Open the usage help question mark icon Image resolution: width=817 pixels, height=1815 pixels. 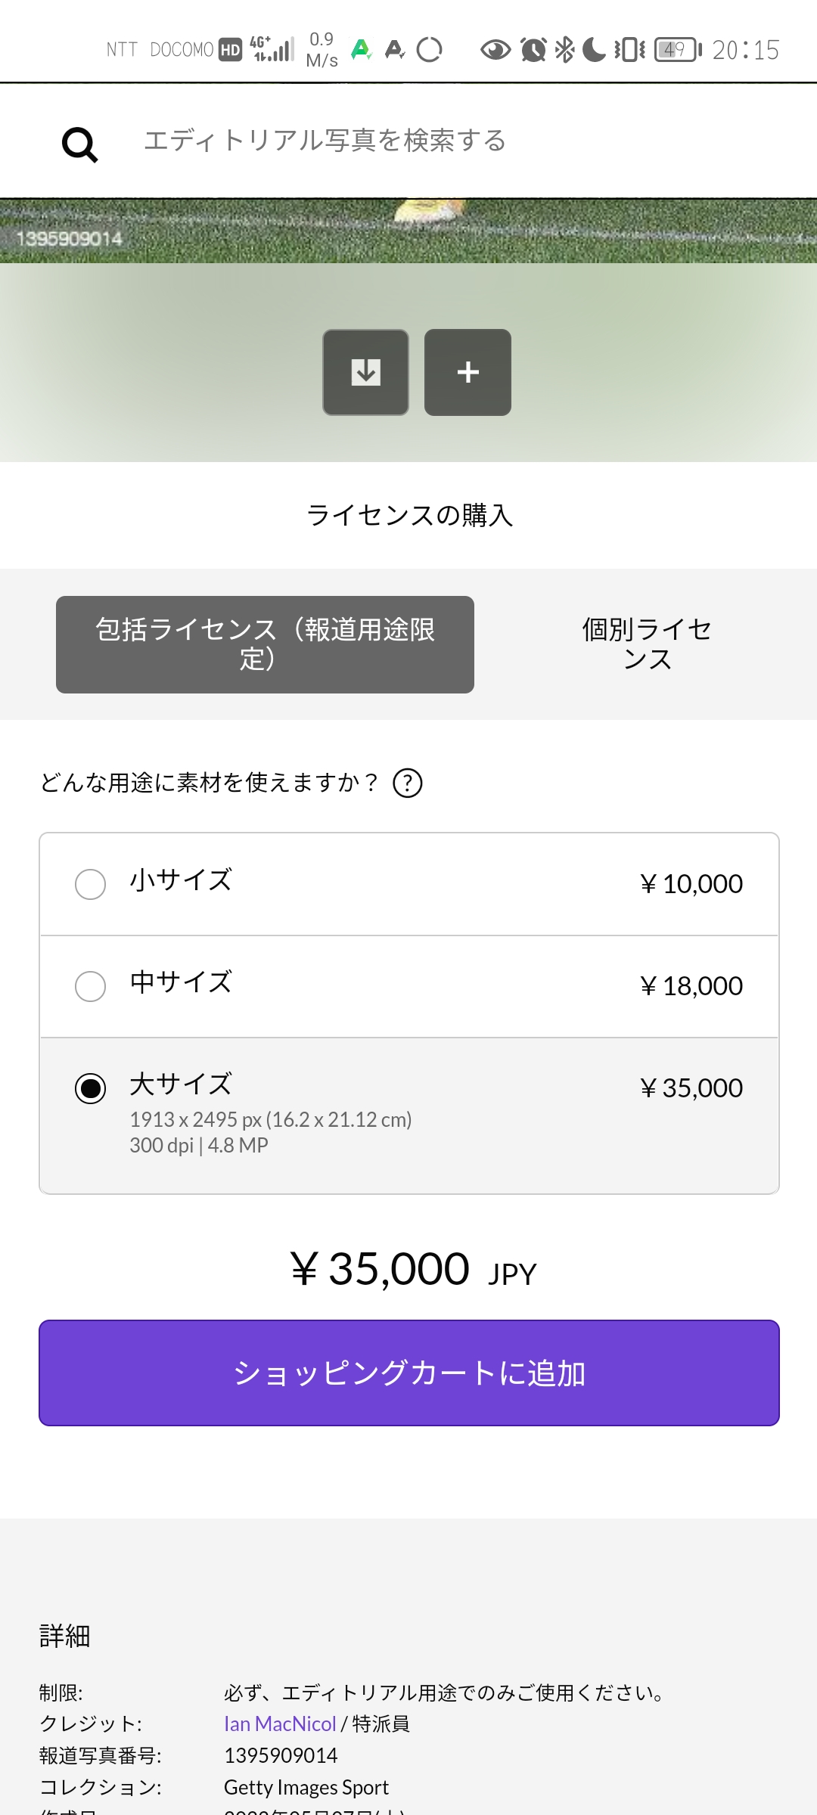(x=408, y=783)
